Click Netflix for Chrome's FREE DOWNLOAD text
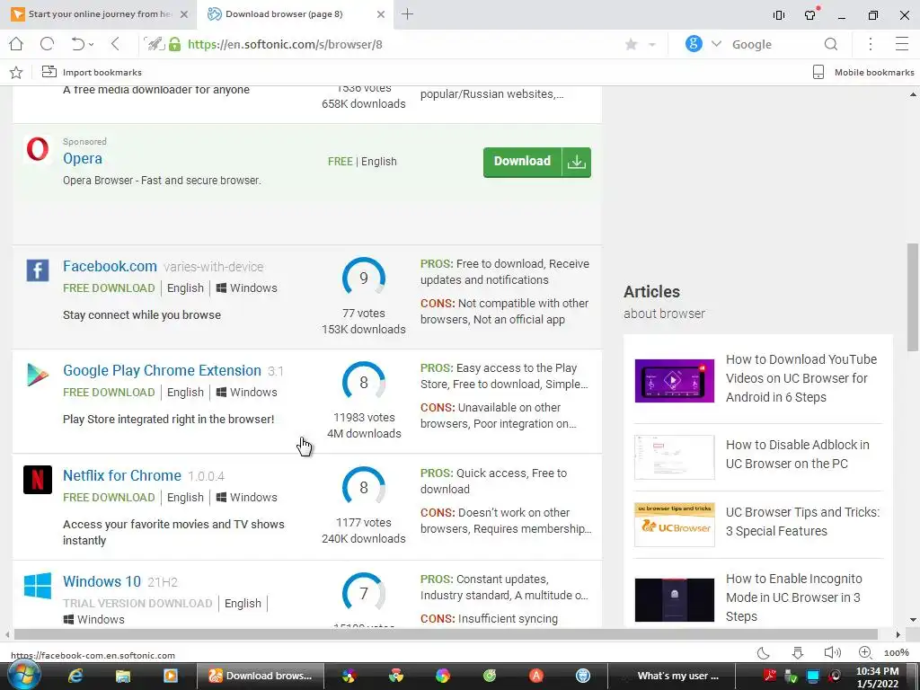Image resolution: width=920 pixels, height=690 pixels. (x=109, y=498)
